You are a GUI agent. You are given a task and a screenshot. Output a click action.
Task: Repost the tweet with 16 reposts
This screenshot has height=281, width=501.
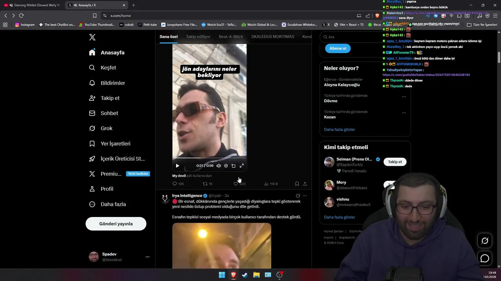tap(207, 184)
